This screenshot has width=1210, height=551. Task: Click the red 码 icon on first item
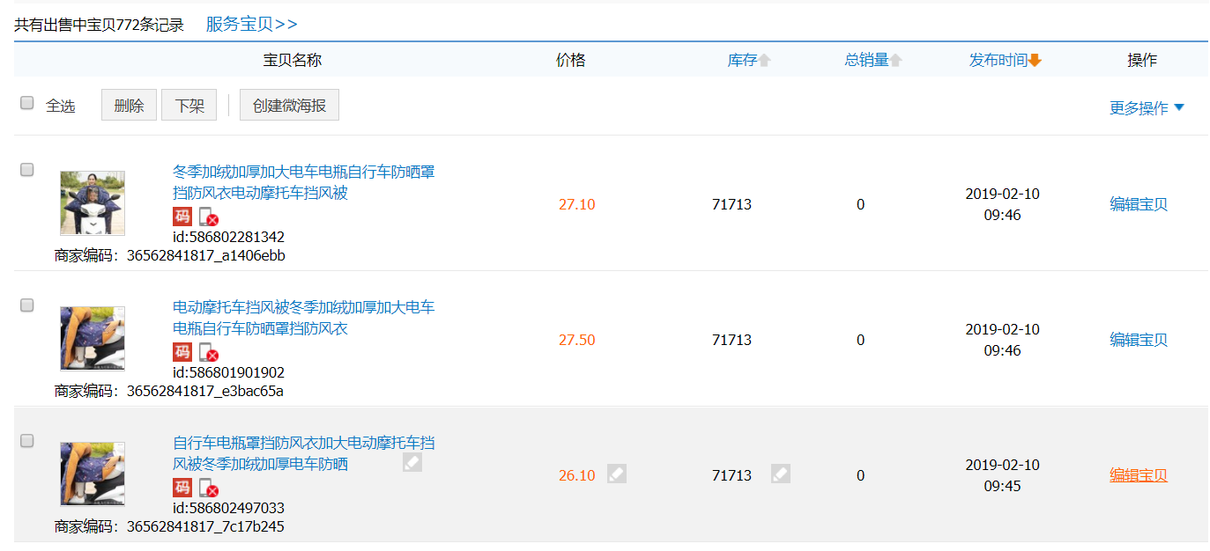pos(182,217)
